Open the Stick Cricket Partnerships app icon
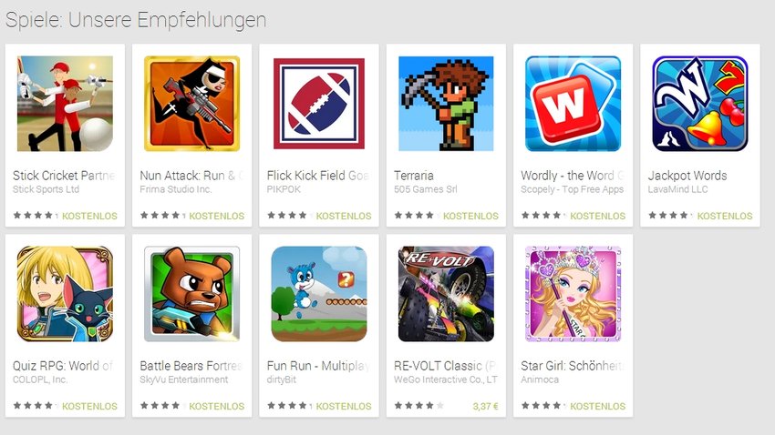775x435 pixels. pyautogui.click(x=65, y=104)
